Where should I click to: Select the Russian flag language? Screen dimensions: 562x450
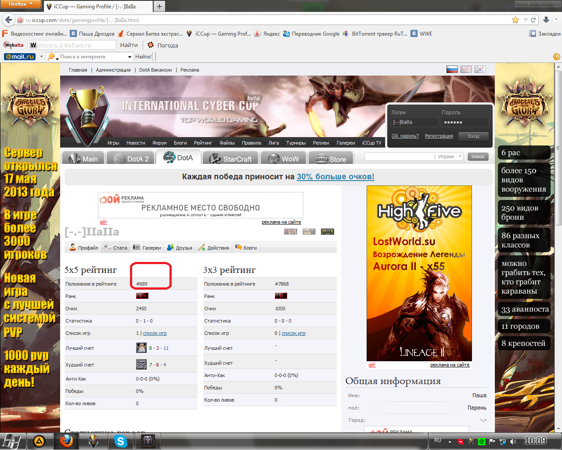pyautogui.click(x=452, y=69)
